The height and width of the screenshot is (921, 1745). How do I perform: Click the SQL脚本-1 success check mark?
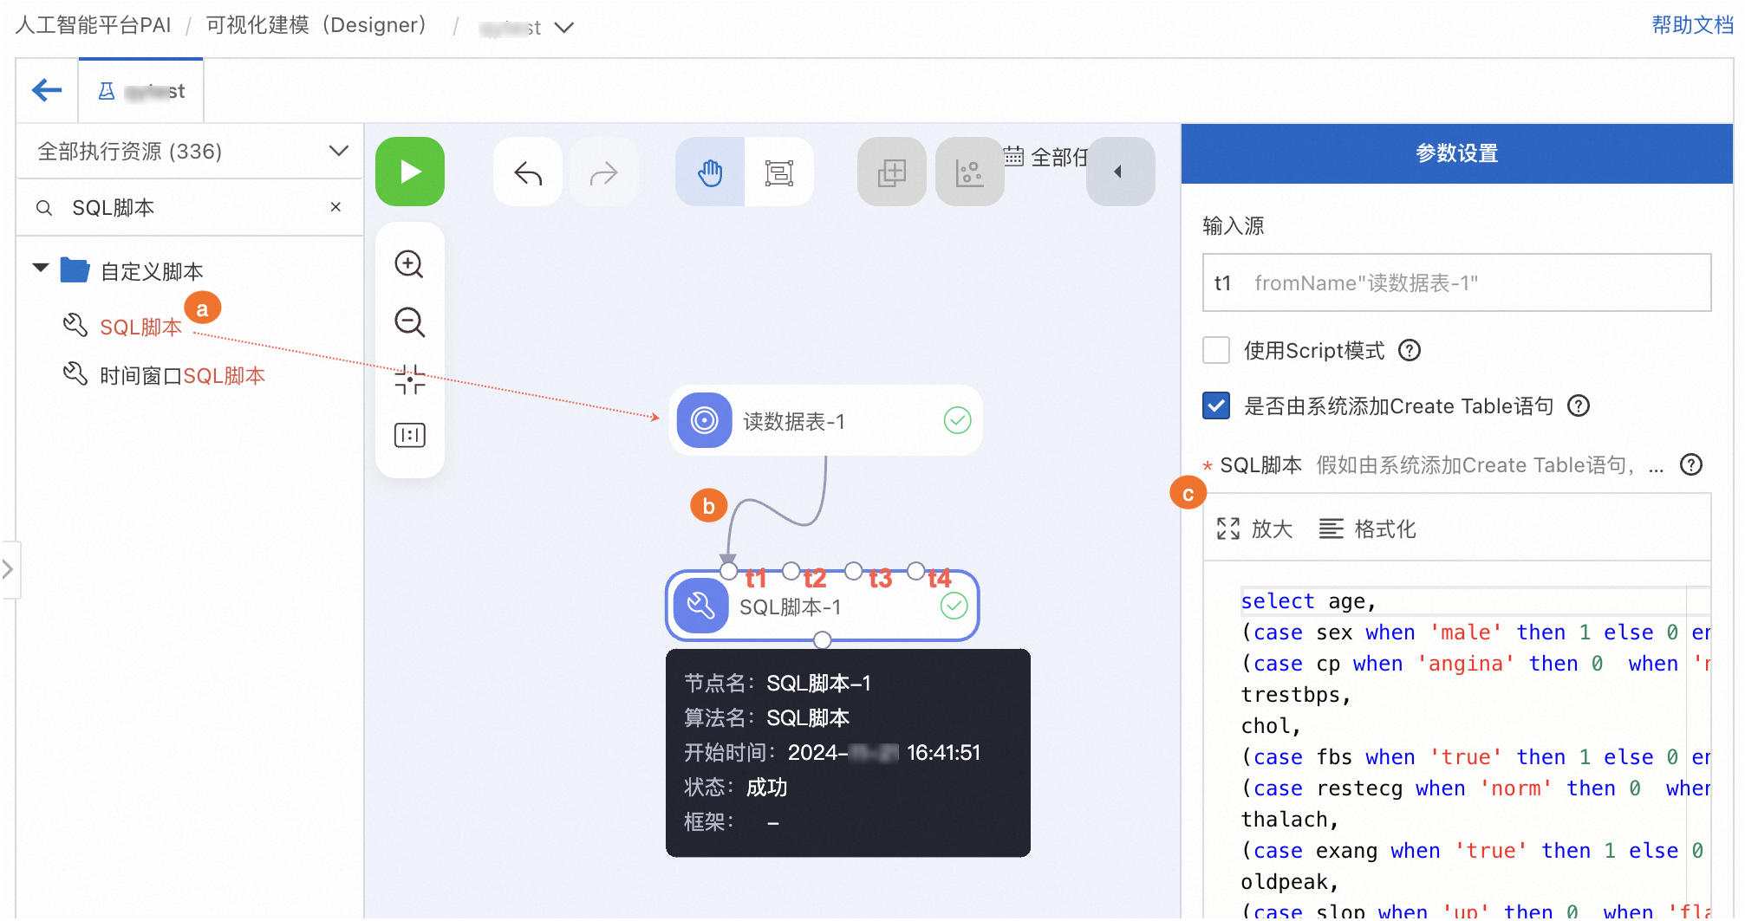pyautogui.click(x=954, y=606)
